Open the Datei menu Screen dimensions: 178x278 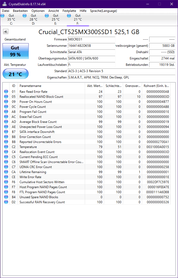coord(6,11)
